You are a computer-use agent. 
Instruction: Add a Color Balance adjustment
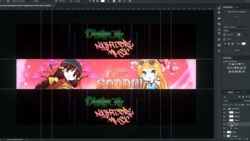(231, 68)
